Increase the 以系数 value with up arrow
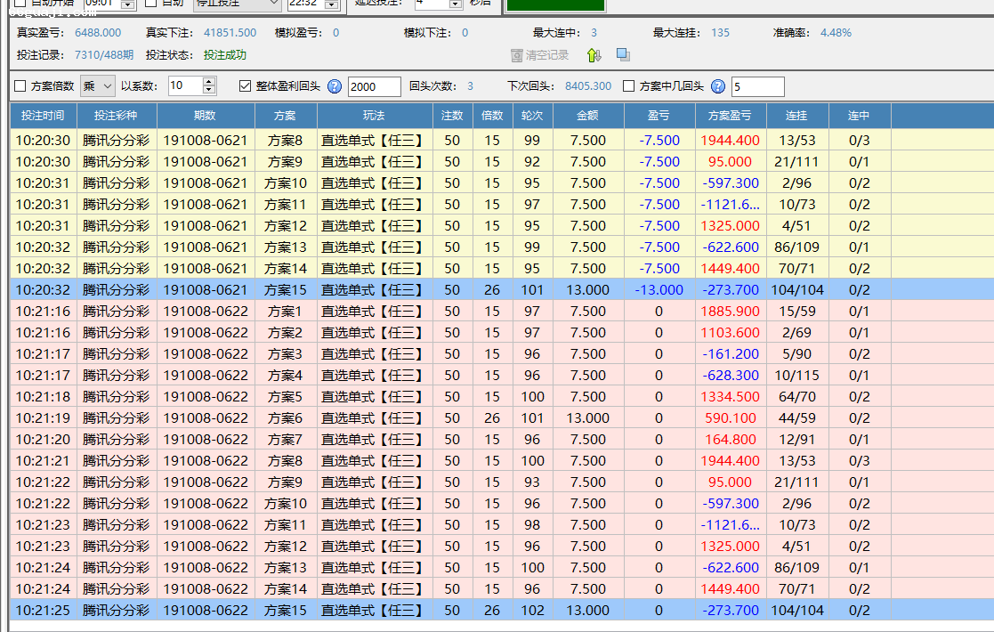Viewport: 994px width, 632px height. point(209,82)
